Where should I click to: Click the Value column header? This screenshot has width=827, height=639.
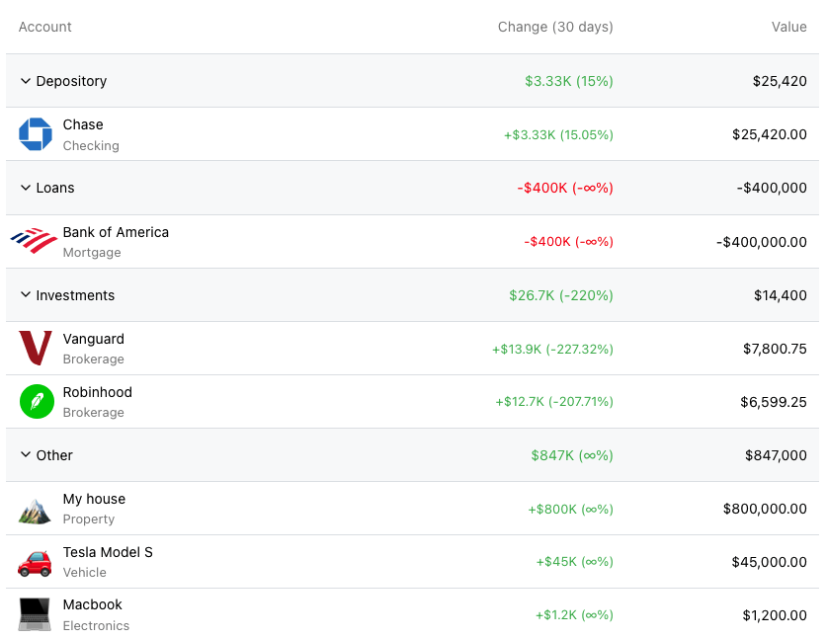[x=788, y=27]
